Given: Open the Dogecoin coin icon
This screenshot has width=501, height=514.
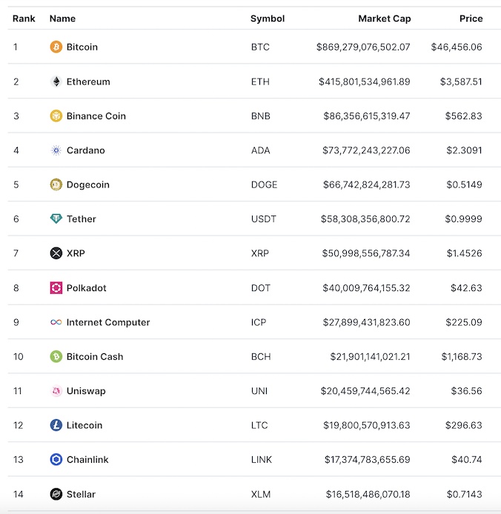Looking at the screenshot, I should click(x=56, y=184).
